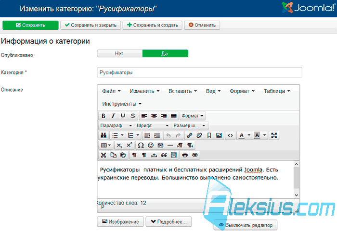Preview content with the eye icon
The image size is (337, 231).
pyautogui.click(x=194, y=155)
